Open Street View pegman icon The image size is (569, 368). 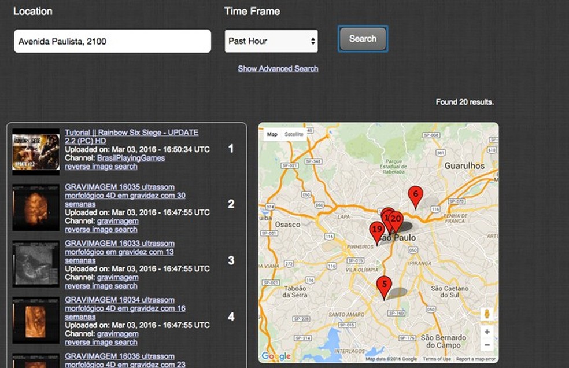coord(487,314)
